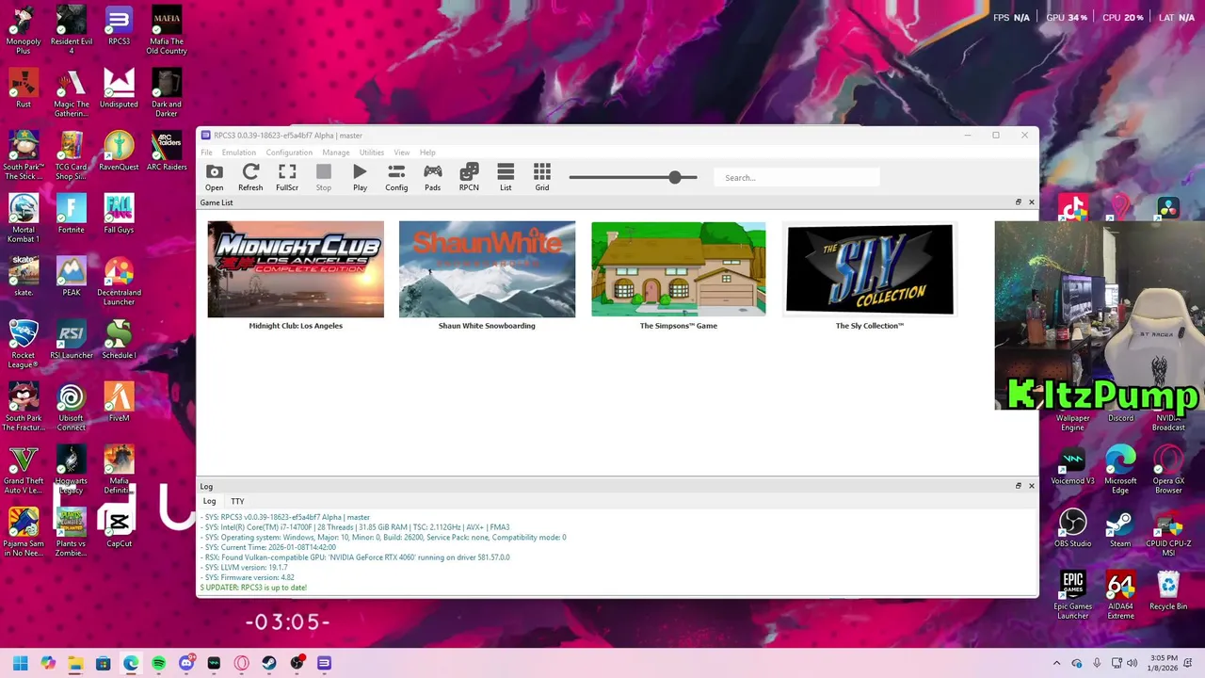Switch game list to List view

click(x=506, y=176)
